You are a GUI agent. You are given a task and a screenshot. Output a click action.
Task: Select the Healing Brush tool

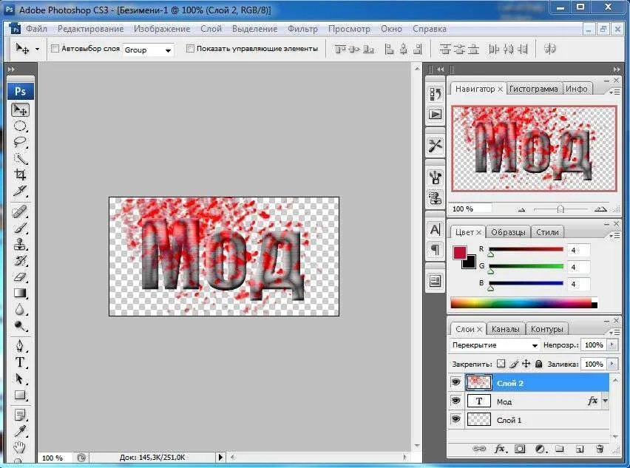(20, 211)
